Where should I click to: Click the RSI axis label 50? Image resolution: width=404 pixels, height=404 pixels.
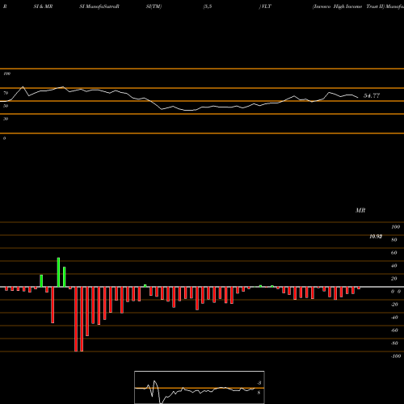pos(6,106)
